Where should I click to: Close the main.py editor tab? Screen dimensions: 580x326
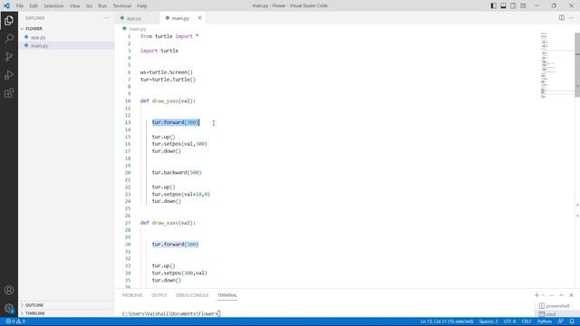pos(199,18)
